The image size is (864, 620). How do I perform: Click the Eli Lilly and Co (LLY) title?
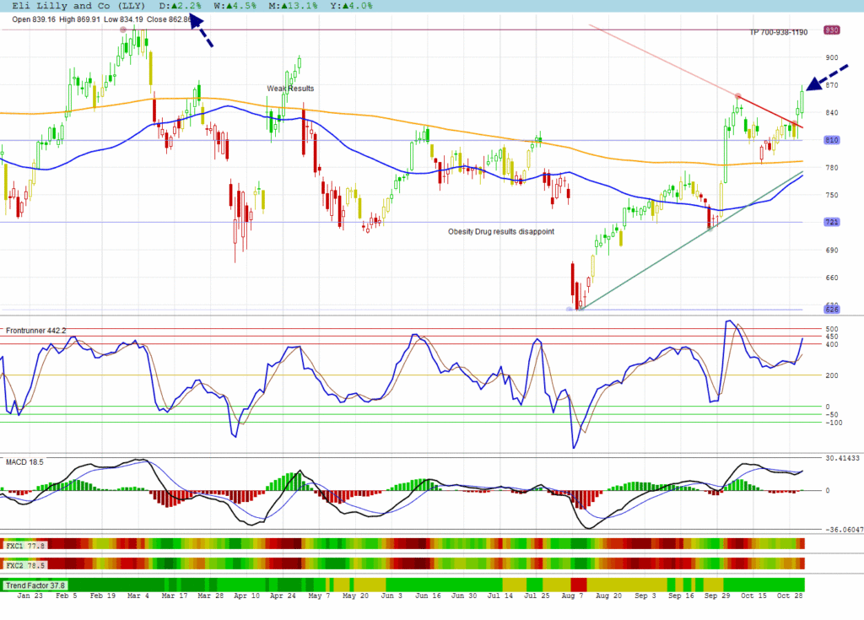coord(76,6)
